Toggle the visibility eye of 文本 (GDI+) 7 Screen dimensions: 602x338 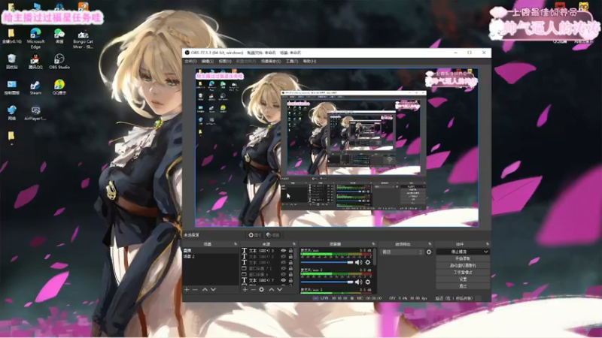(x=284, y=280)
